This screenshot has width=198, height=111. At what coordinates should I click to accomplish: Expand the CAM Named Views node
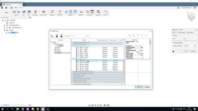click(x=5, y=25)
